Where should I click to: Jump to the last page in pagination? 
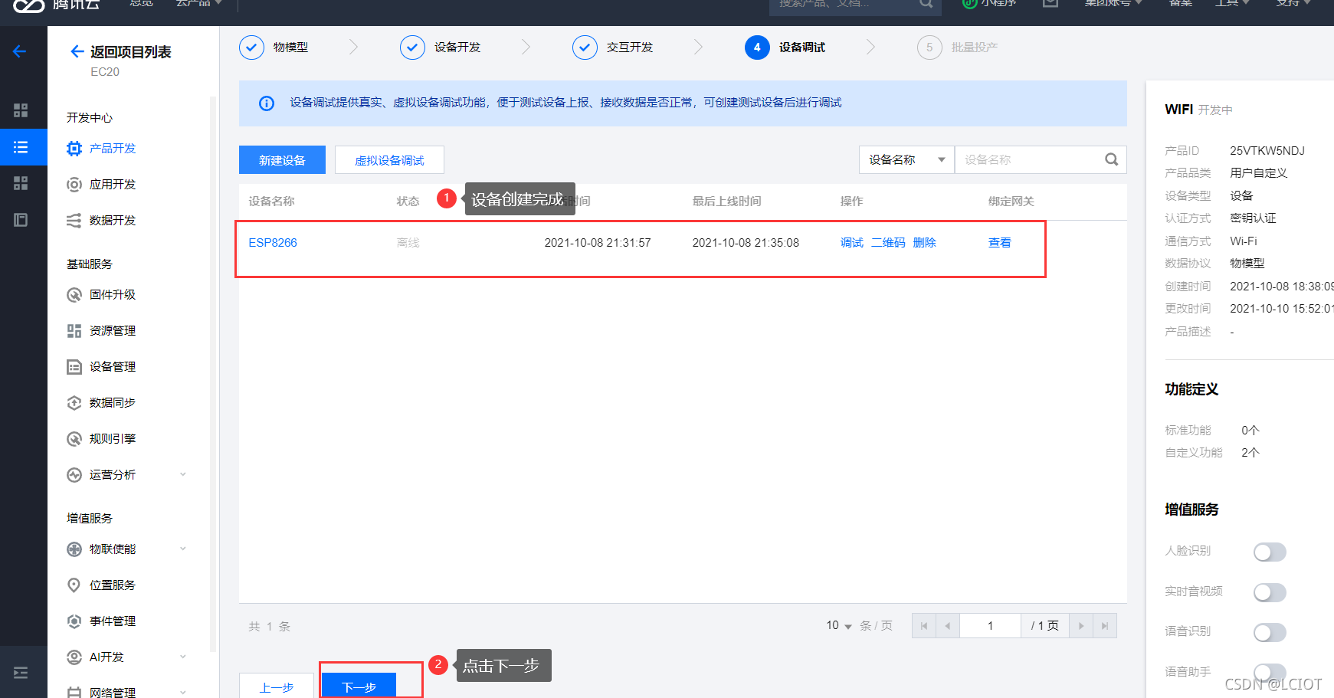click(1105, 626)
